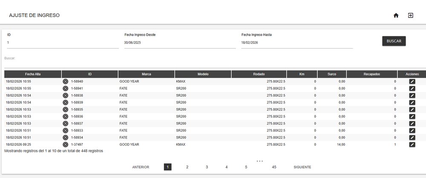Screen dimensions: 426x178
Task: Open the Fecha Ingreso Desde date field
Action: pos(180,43)
